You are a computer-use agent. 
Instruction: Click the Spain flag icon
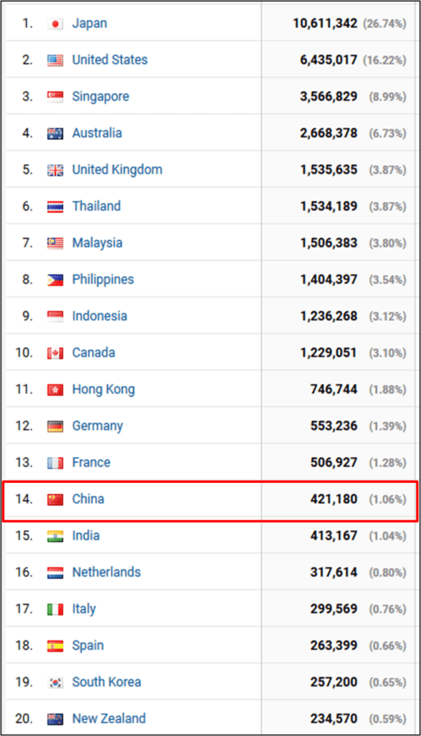point(55,646)
